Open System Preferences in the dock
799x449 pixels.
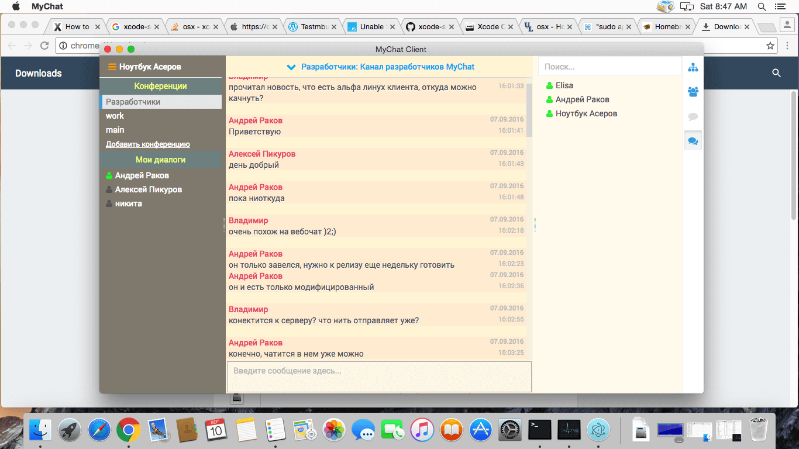coord(510,430)
